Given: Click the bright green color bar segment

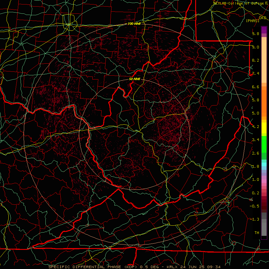Looking at the screenshot, I should point(264,144).
